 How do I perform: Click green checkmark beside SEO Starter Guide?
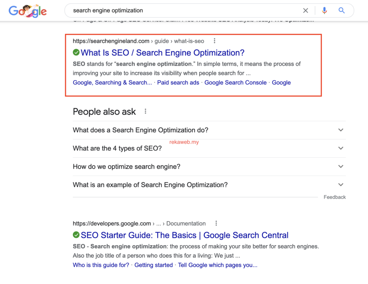(x=76, y=235)
